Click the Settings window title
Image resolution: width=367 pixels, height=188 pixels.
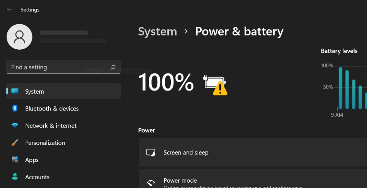coord(30,10)
